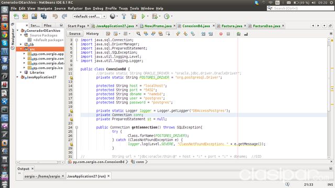Close the Output panel
The height and width of the screenshot is (188, 335).
point(32,169)
